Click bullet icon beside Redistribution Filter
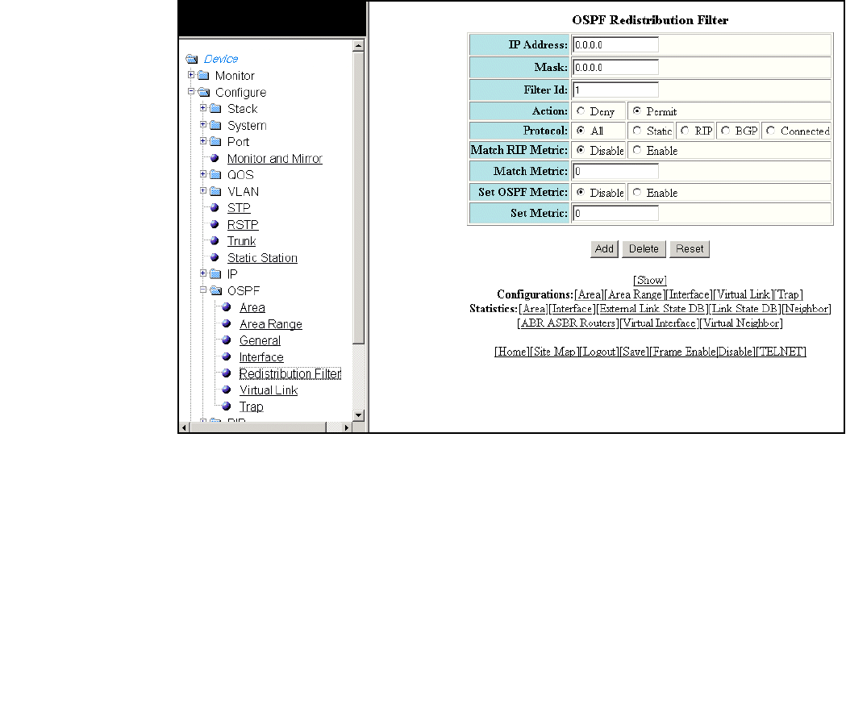 (227, 373)
